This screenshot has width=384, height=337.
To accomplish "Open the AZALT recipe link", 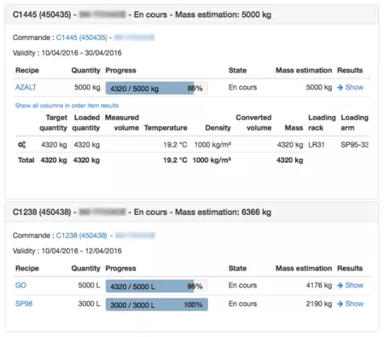I will pyautogui.click(x=26, y=87).
